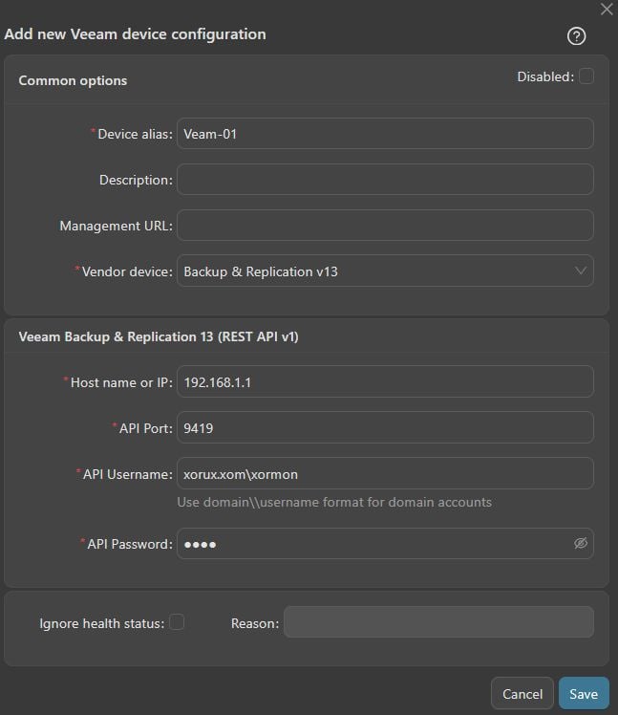Click the Cancel button
This screenshot has width=618, height=715.
coord(522,693)
